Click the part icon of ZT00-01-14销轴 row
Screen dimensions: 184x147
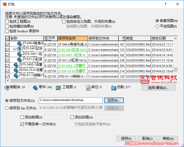click(x=16, y=76)
